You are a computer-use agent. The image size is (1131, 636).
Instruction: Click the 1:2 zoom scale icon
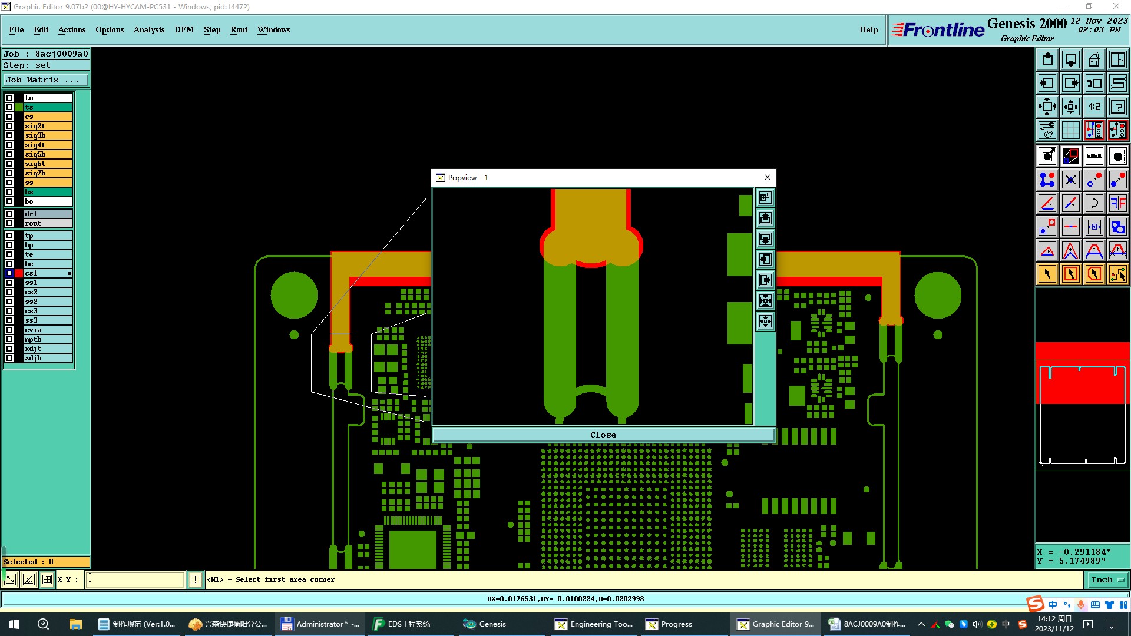point(1094,107)
